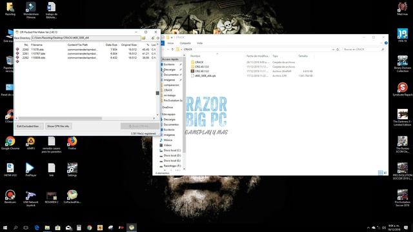Open mi trabajo in Explorer sidebar
This screenshot has width=413, height=232.
pos(169,95)
